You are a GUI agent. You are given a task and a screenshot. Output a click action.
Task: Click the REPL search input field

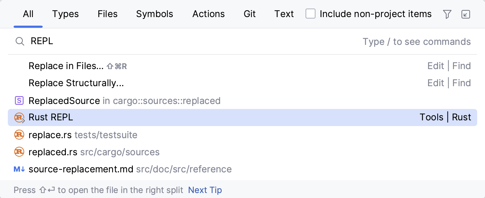(178, 42)
